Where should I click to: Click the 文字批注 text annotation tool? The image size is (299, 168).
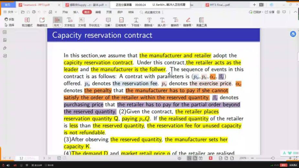[69, 22]
